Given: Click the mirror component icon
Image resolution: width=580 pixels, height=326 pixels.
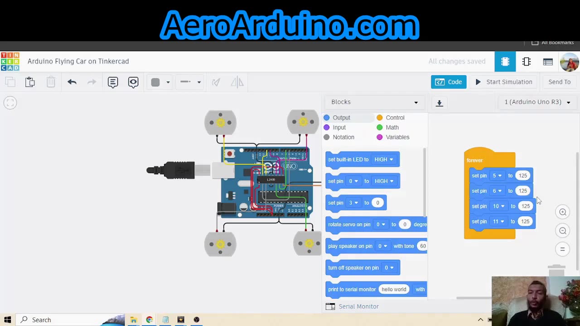Looking at the screenshot, I should coord(237,82).
